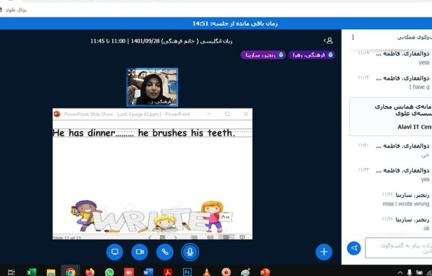Go to the next slide arrow
The width and height of the screenshot is (432, 276).
(x=176, y=237)
